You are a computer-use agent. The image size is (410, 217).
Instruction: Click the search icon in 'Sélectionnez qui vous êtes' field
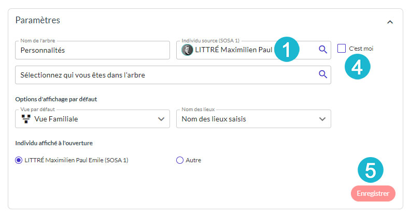pos(323,74)
